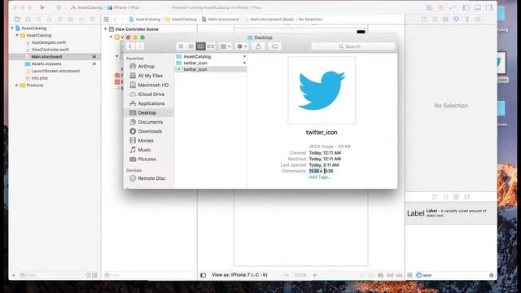Click the twitter_icon preview thumbnail

pos(322,90)
